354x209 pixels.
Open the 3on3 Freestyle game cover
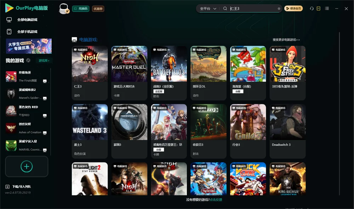click(287, 64)
